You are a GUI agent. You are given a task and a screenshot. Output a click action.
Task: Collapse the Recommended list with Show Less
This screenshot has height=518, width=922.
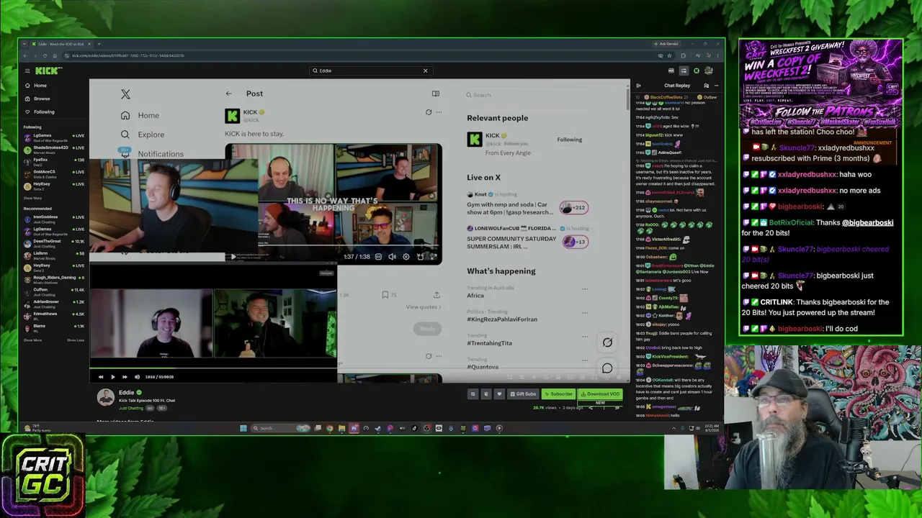pos(76,340)
